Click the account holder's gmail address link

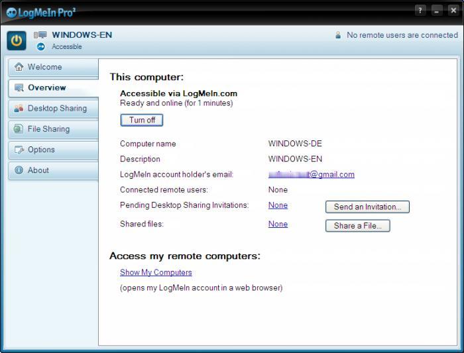(311, 175)
